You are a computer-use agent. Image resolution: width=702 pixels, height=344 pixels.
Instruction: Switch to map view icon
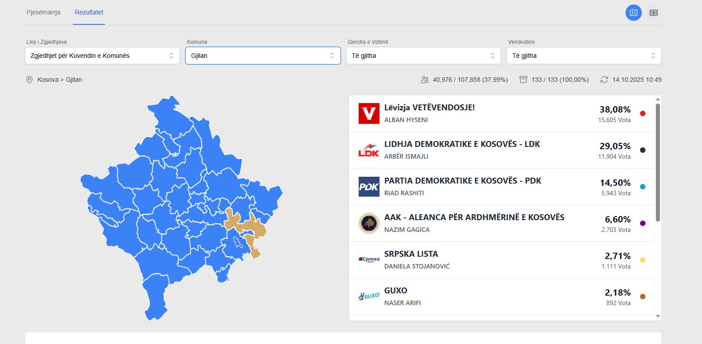click(633, 13)
